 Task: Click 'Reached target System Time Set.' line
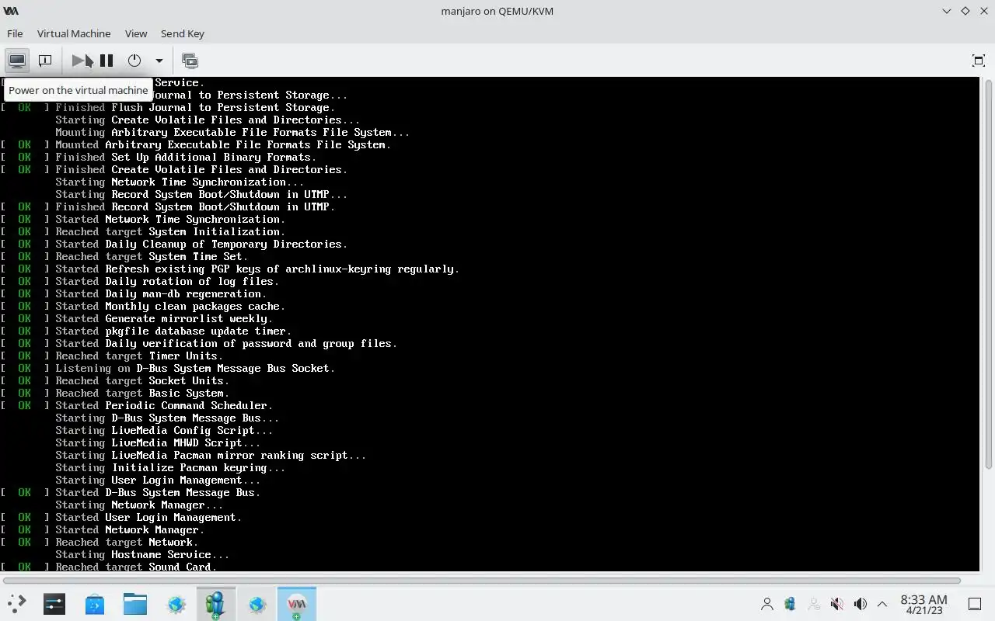tap(152, 256)
